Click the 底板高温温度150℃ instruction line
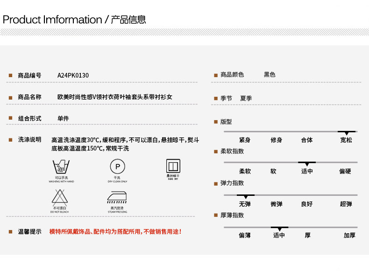This screenshot has height=273, width=369. pos(90,148)
